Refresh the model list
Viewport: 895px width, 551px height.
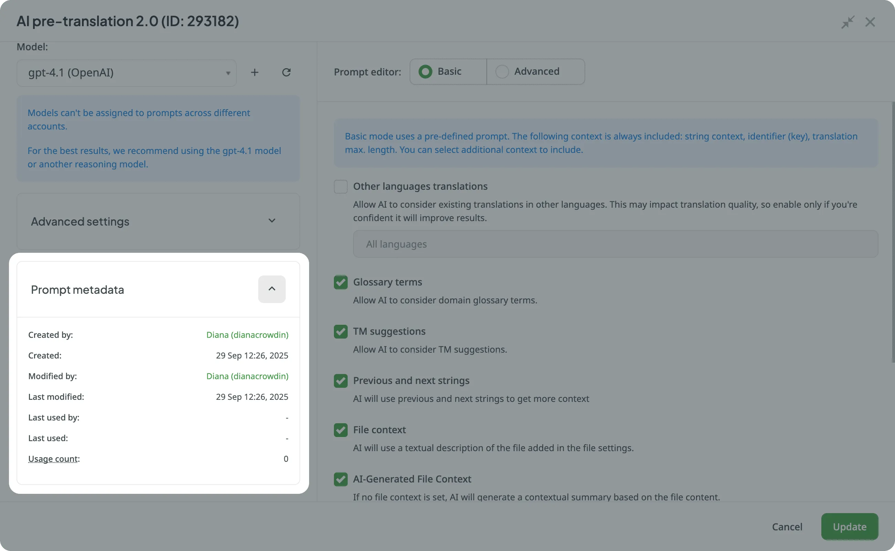[286, 73]
